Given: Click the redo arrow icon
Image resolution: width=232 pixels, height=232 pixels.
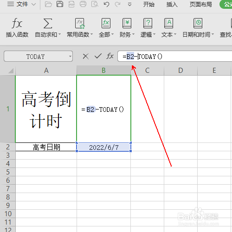Looking at the screenshot, I should tap(117, 4).
